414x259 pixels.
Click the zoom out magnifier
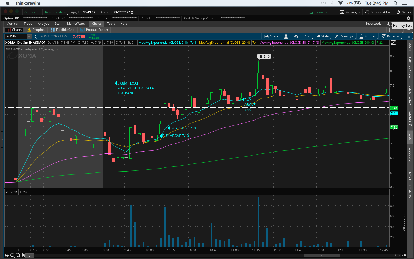pyautogui.click(x=18, y=255)
